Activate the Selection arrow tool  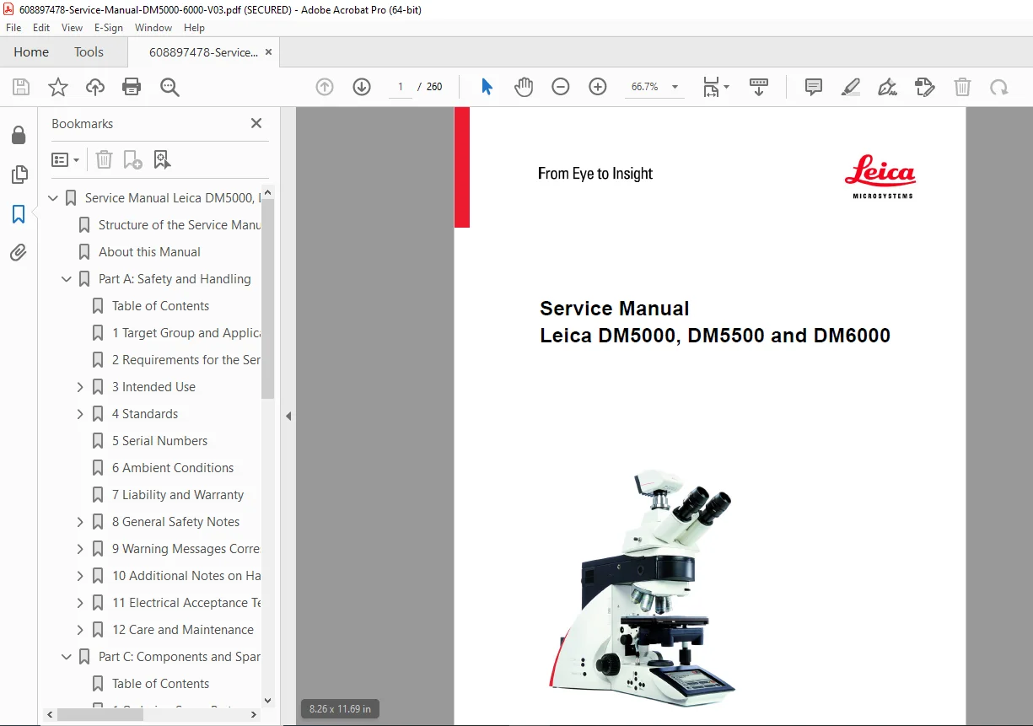487,87
